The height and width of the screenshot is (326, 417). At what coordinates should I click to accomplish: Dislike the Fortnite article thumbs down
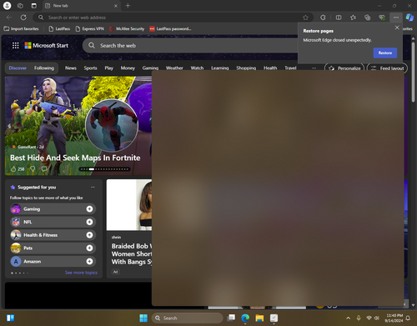[33, 168]
